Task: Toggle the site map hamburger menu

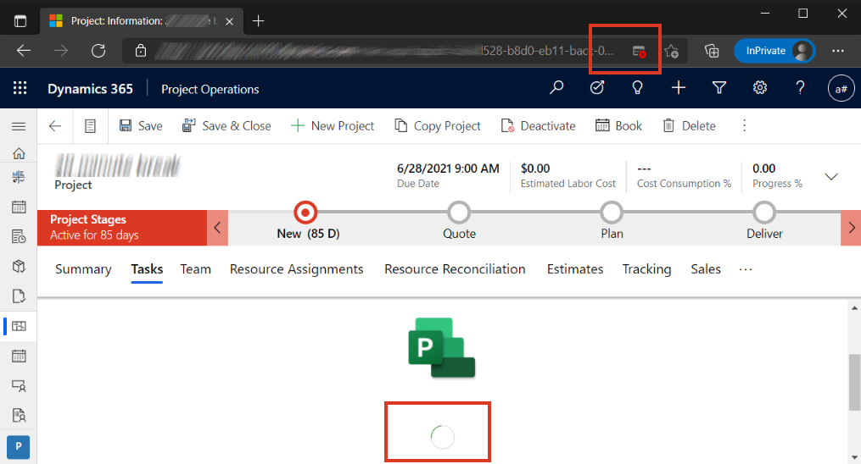Action: (19, 126)
